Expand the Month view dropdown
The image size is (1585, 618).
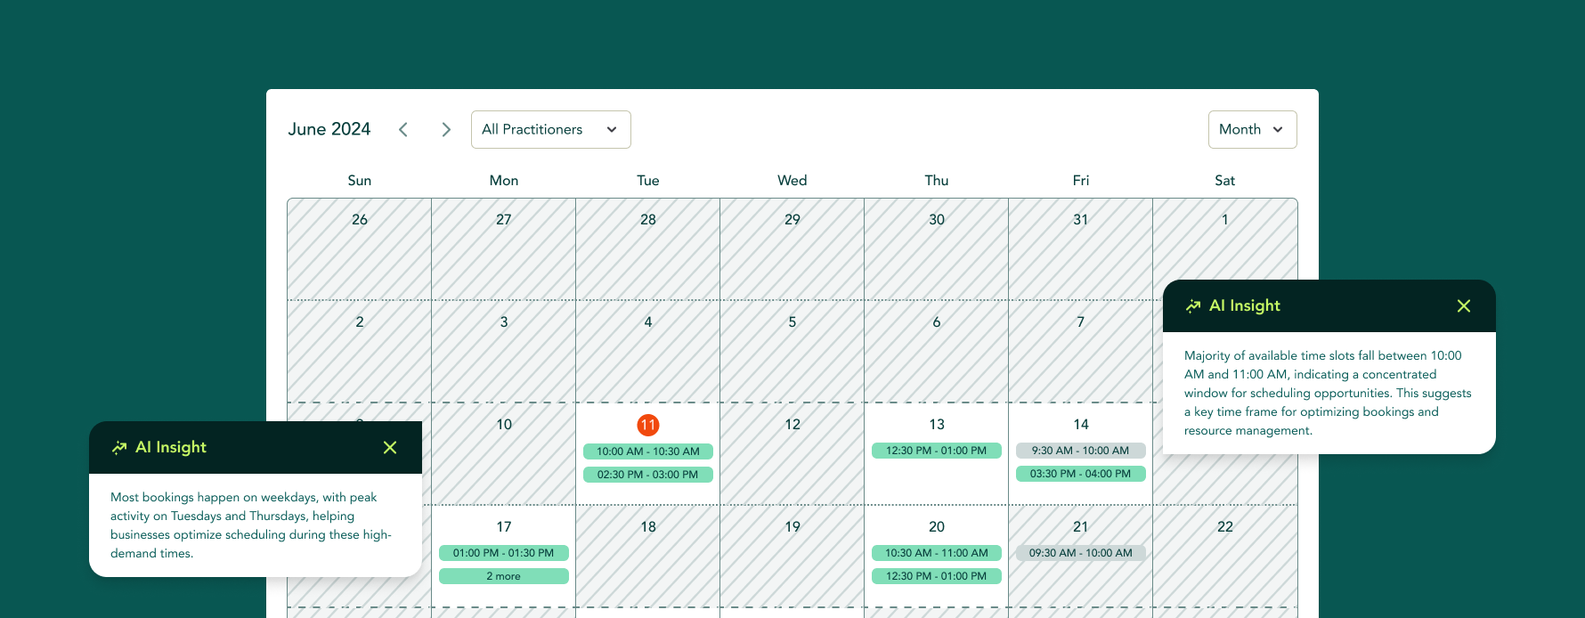[1251, 130]
